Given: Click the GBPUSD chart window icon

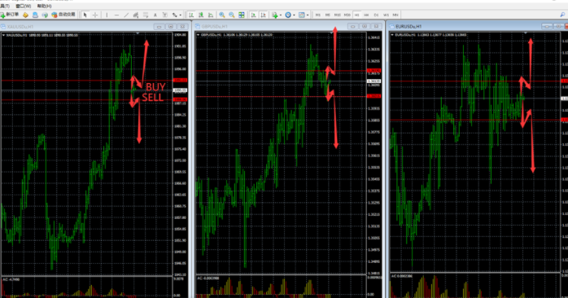Looking at the screenshot, I should 198,27.
